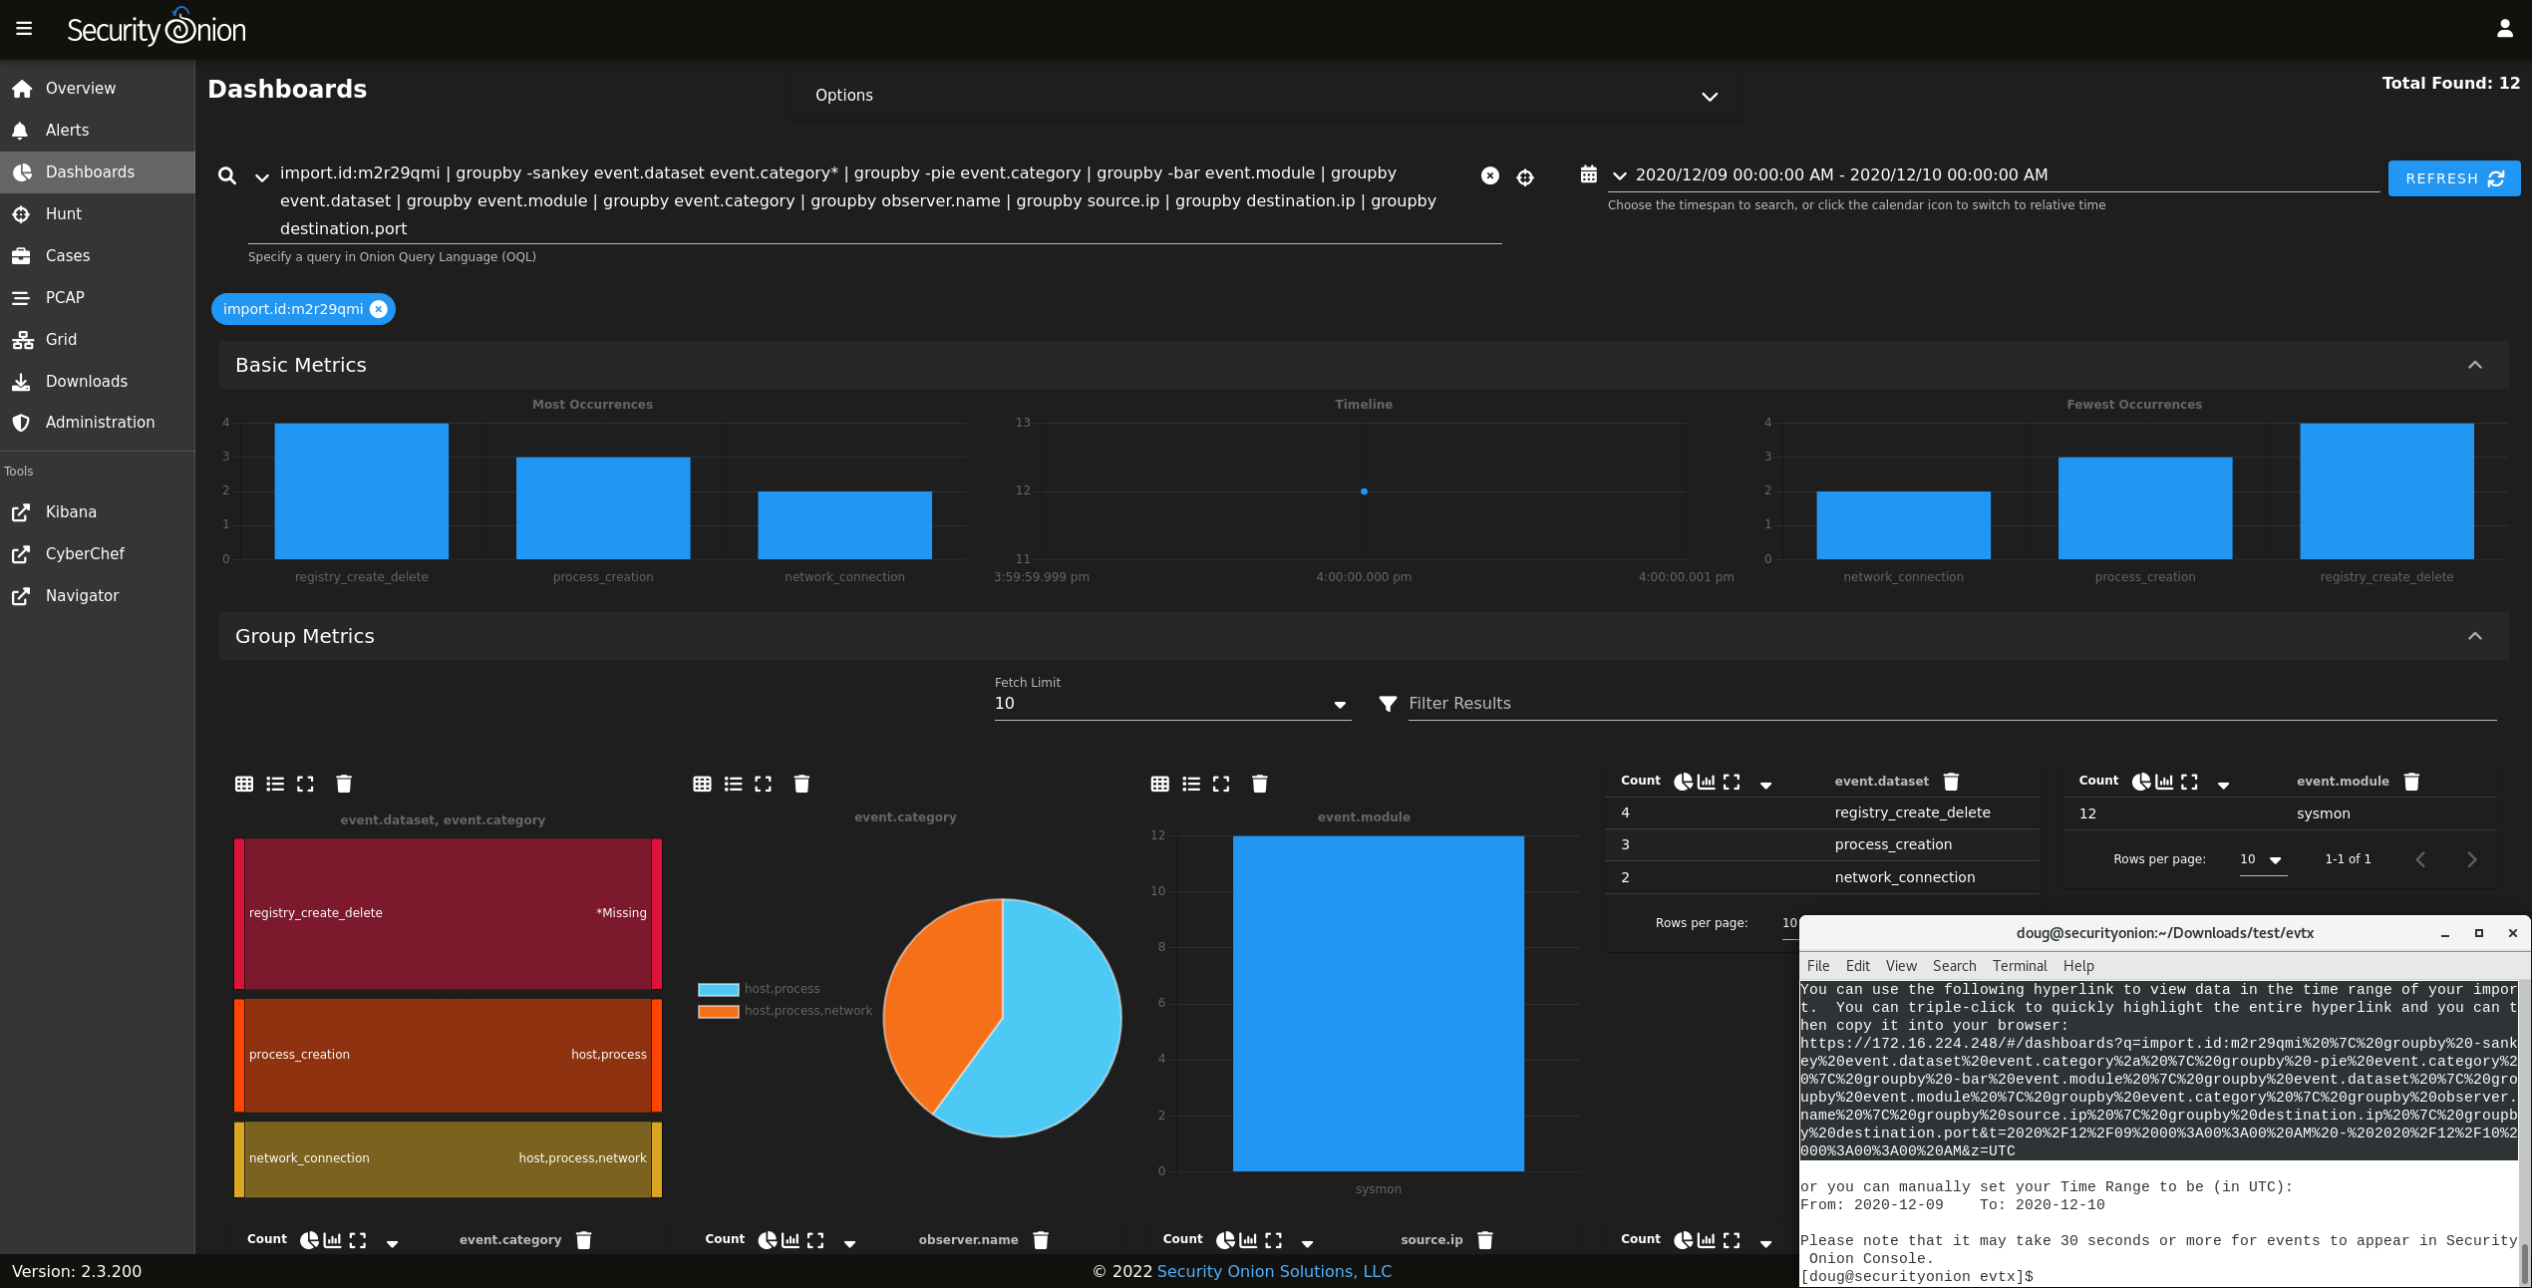Visit the Security Onion Solutions footer link
Viewport: 2532px width, 1288px height.
coord(1273,1271)
